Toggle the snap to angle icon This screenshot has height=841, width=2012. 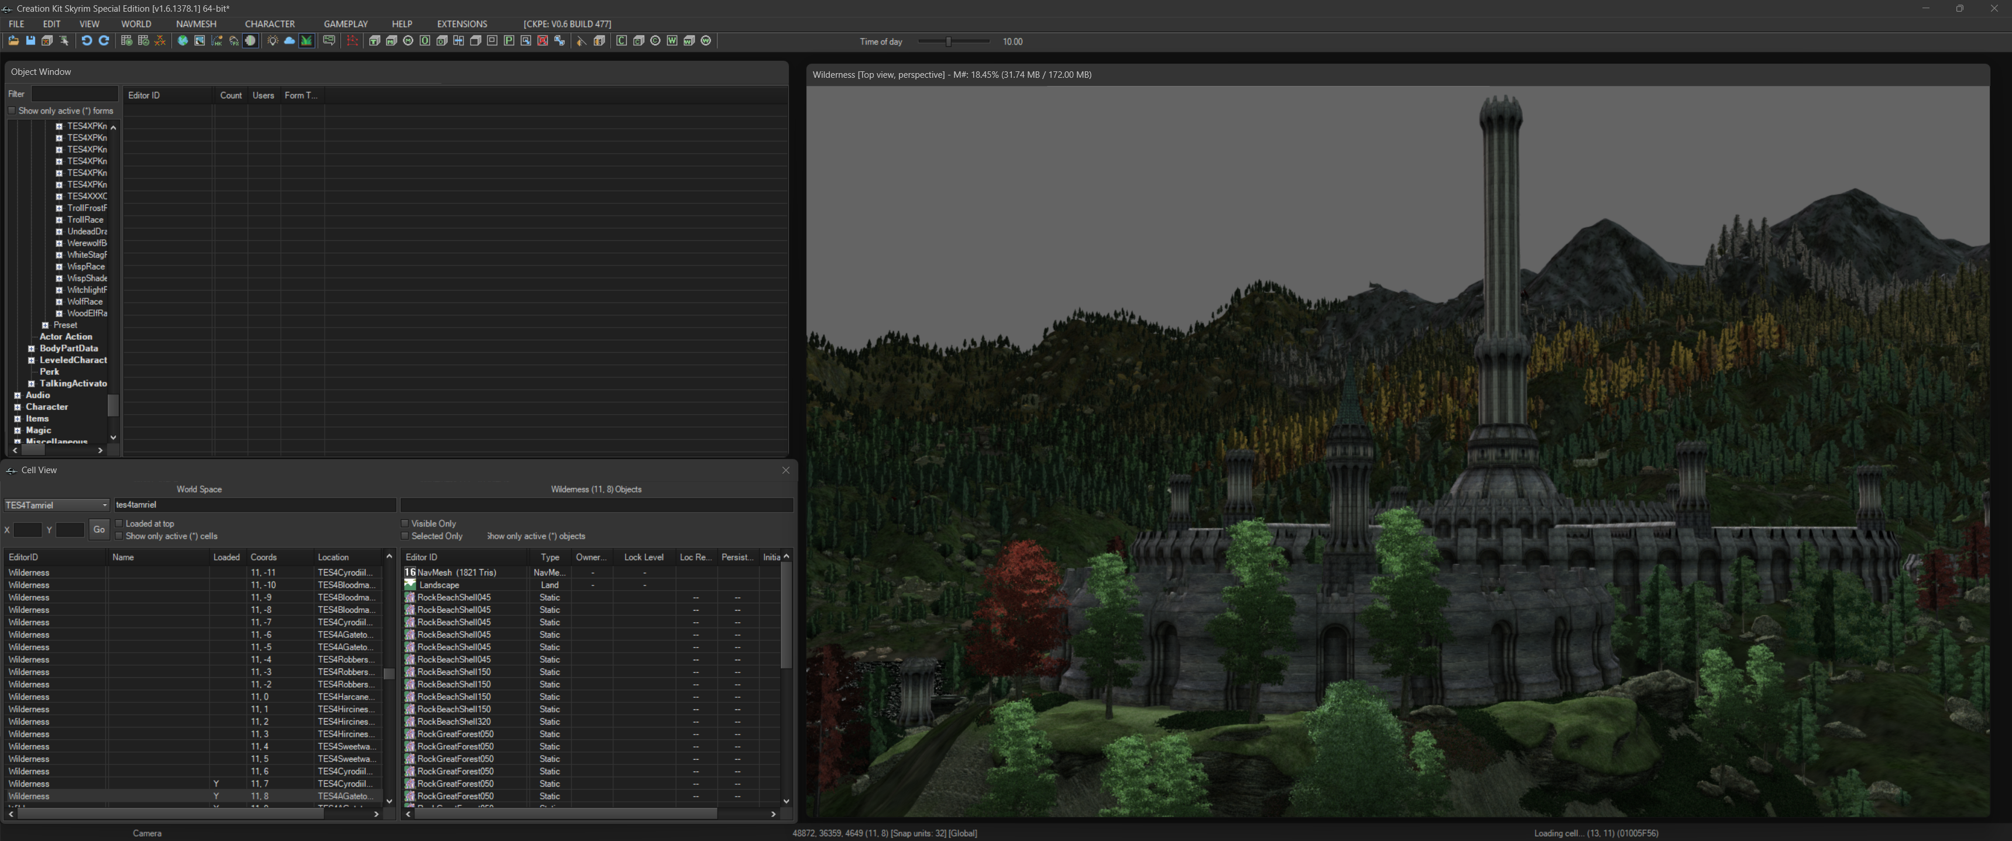(x=144, y=40)
